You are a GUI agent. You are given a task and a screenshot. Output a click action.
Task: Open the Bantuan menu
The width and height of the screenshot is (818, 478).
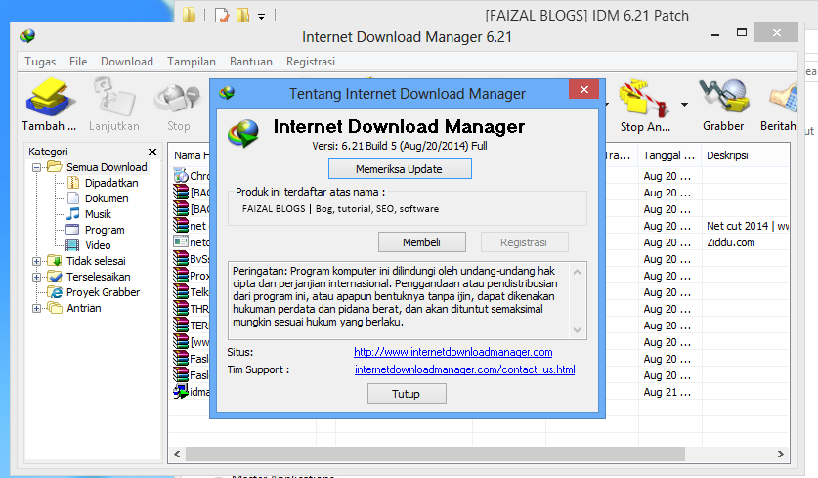[251, 62]
